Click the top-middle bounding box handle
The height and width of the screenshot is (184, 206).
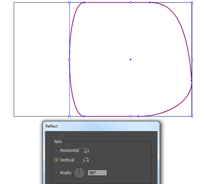(130, 2)
